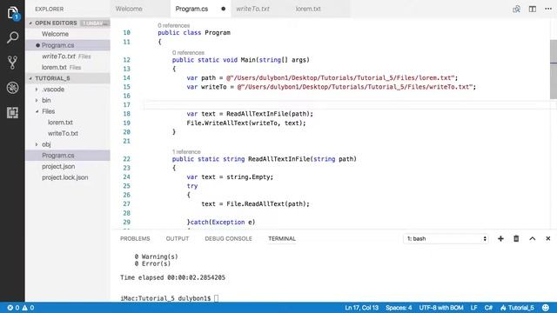Split the editor with the split icon
This screenshot has width=557, height=313.
533,9
